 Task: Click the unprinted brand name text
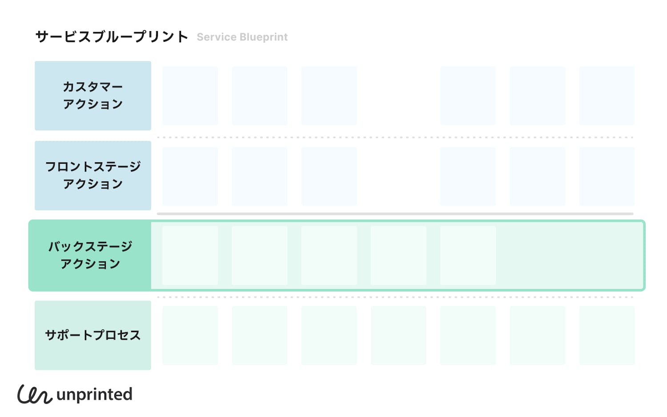[94, 394]
